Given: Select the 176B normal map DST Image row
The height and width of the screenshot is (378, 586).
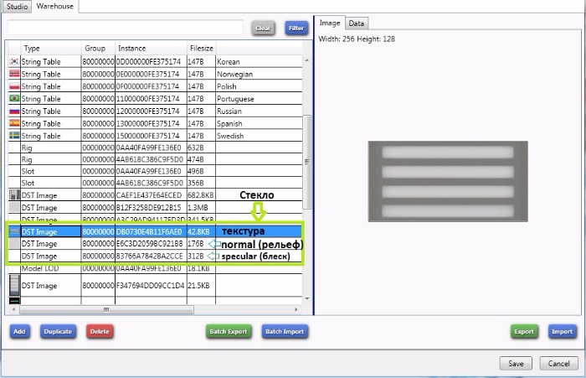Looking at the screenshot, I should [x=50, y=244].
